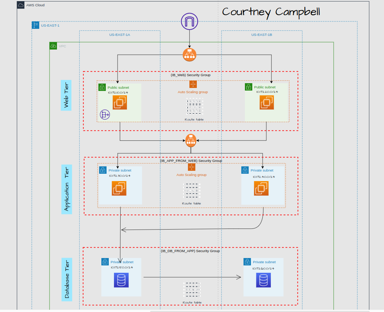Select the 10.172.60.0/24 CIDR text
The width and height of the screenshot is (384, 312).
coord(263,268)
